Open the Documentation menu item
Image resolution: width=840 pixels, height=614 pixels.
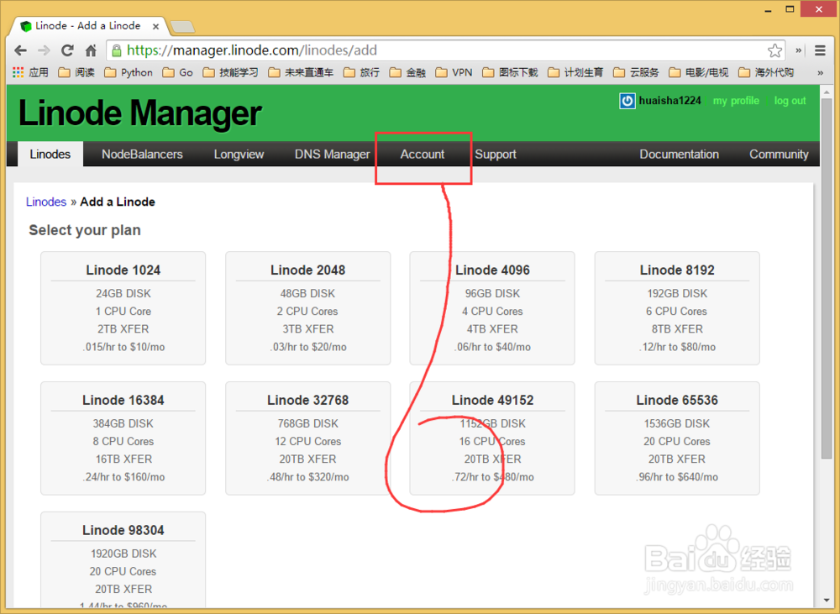(x=679, y=155)
